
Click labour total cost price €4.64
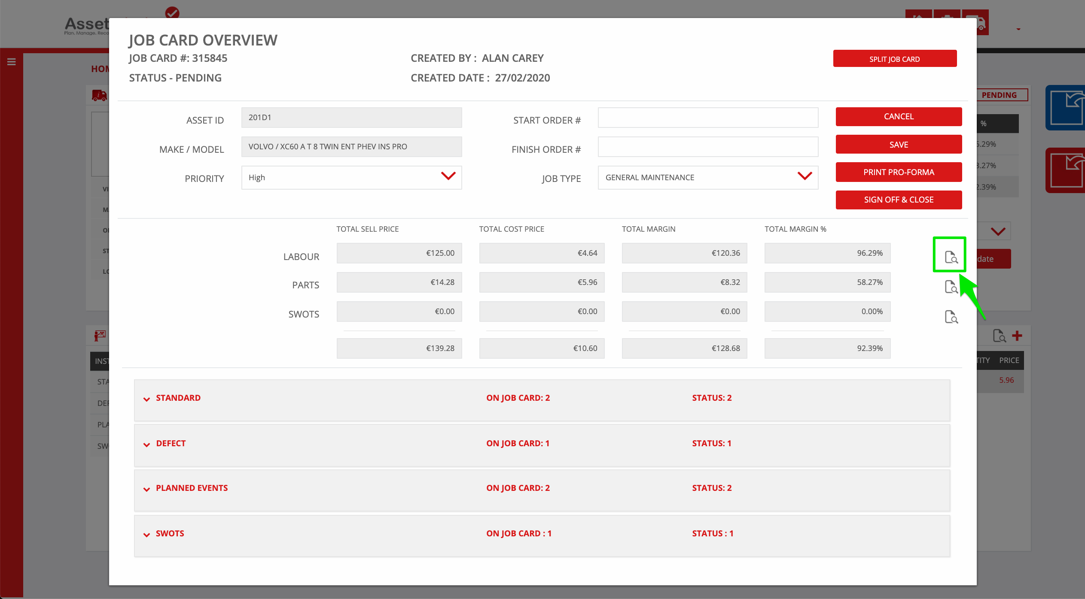[542, 253]
